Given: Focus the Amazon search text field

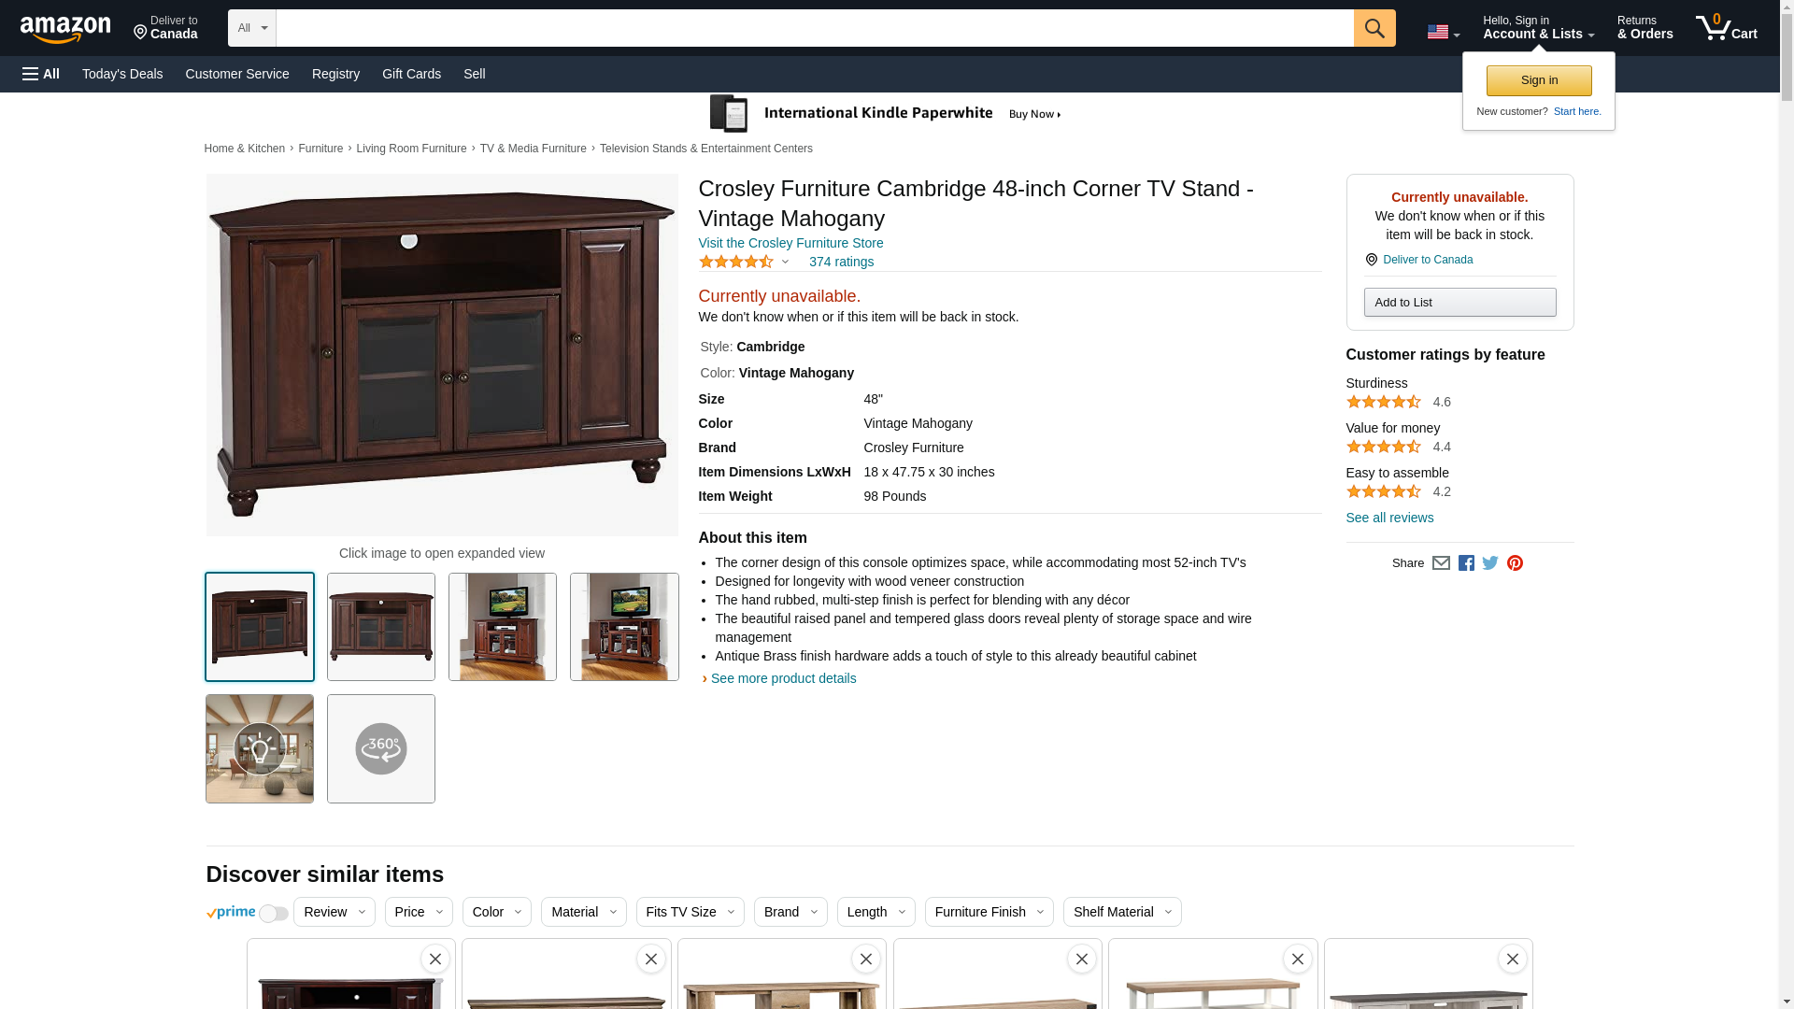Looking at the screenshot, I should coord(815,28).
